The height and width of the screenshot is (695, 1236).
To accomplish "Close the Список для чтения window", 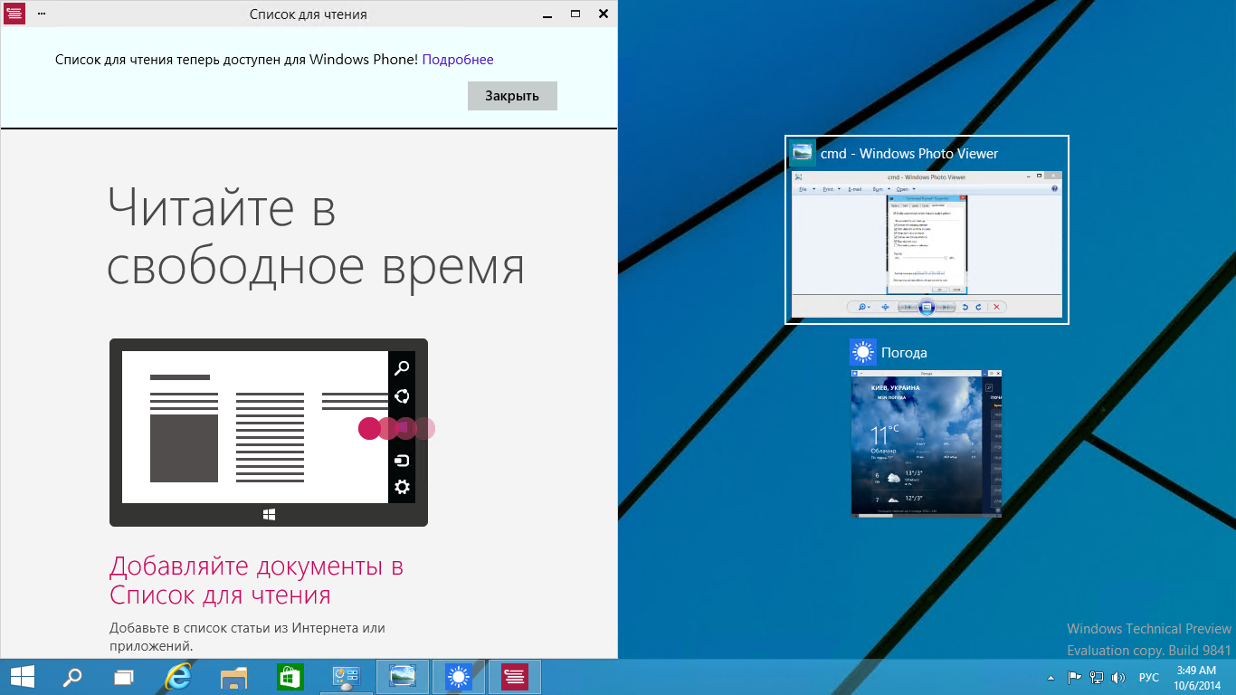I will coord(604,14).
